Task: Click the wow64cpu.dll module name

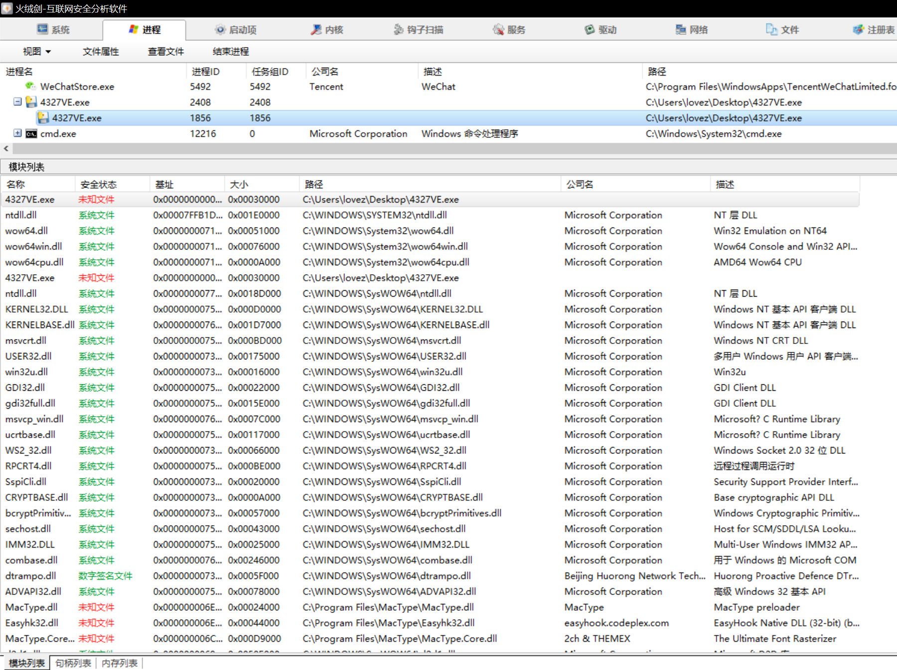Action: [34, 262]
